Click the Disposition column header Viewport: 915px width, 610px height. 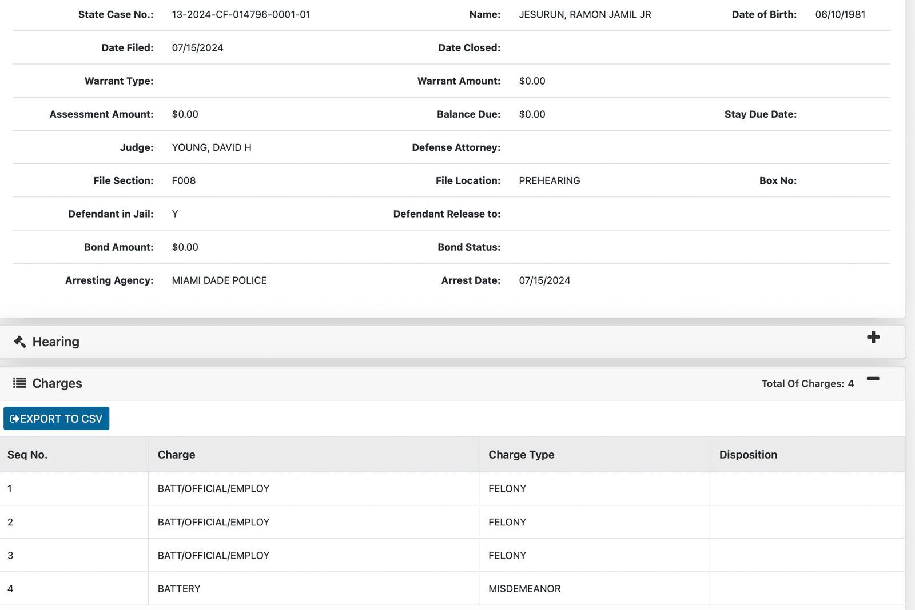(x=748, y=455)
